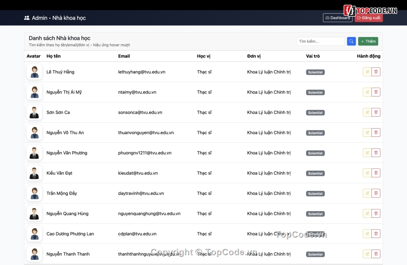Viewport: 407px width, 265px height.
Task: Edit scientist Nguyễn Thị Ái Mỹ
Action: (x=367, y=92)
